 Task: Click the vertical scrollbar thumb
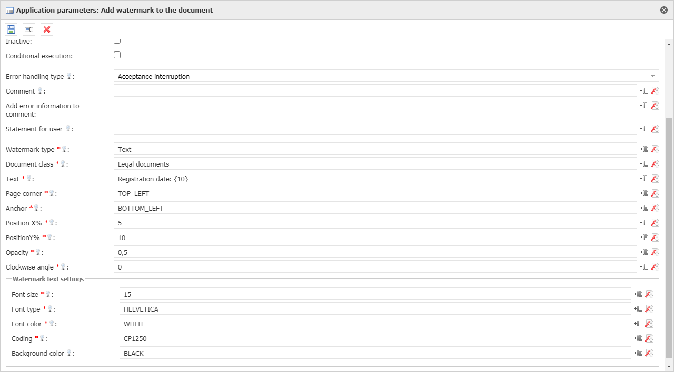point(669,237)
